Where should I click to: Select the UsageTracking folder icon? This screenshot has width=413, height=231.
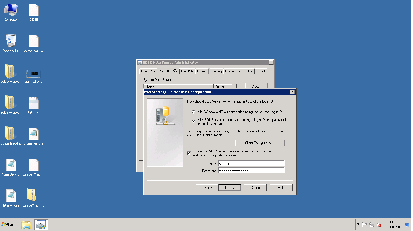tap(11, 136)
